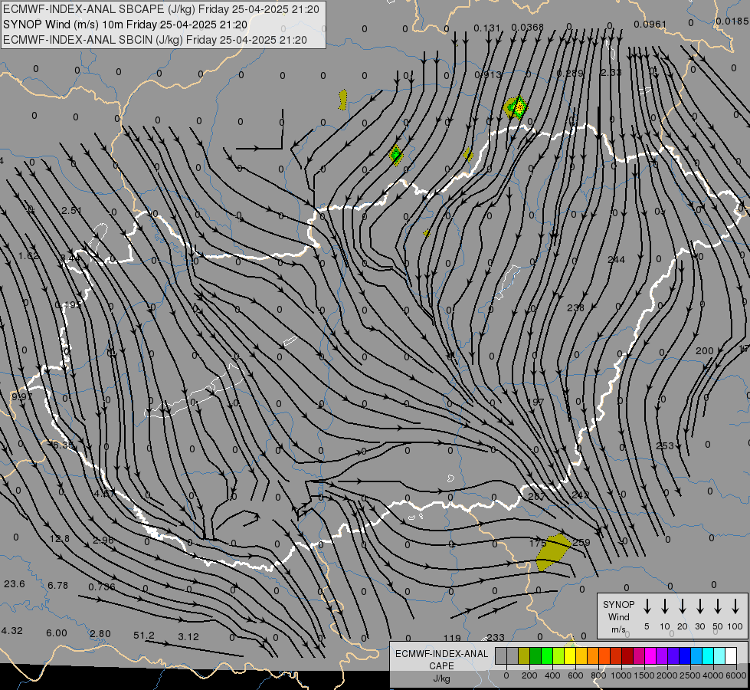750x690 pixels.
Task: Click the map value 2.96
Action: click(103, 540)
